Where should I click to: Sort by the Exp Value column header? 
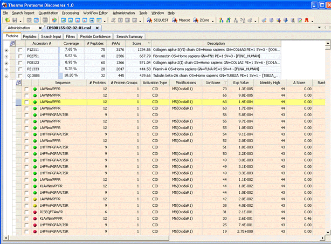pyautogui.click(x=240, y=83)
